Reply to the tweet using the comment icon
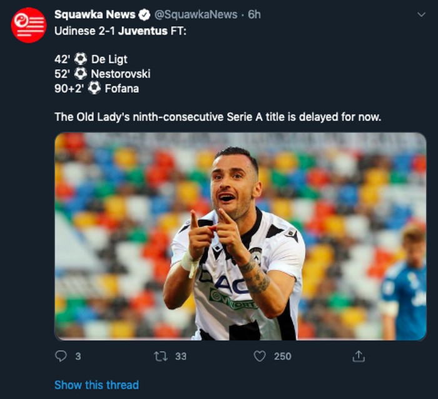 pyautogui.click(x=61, y=356)
